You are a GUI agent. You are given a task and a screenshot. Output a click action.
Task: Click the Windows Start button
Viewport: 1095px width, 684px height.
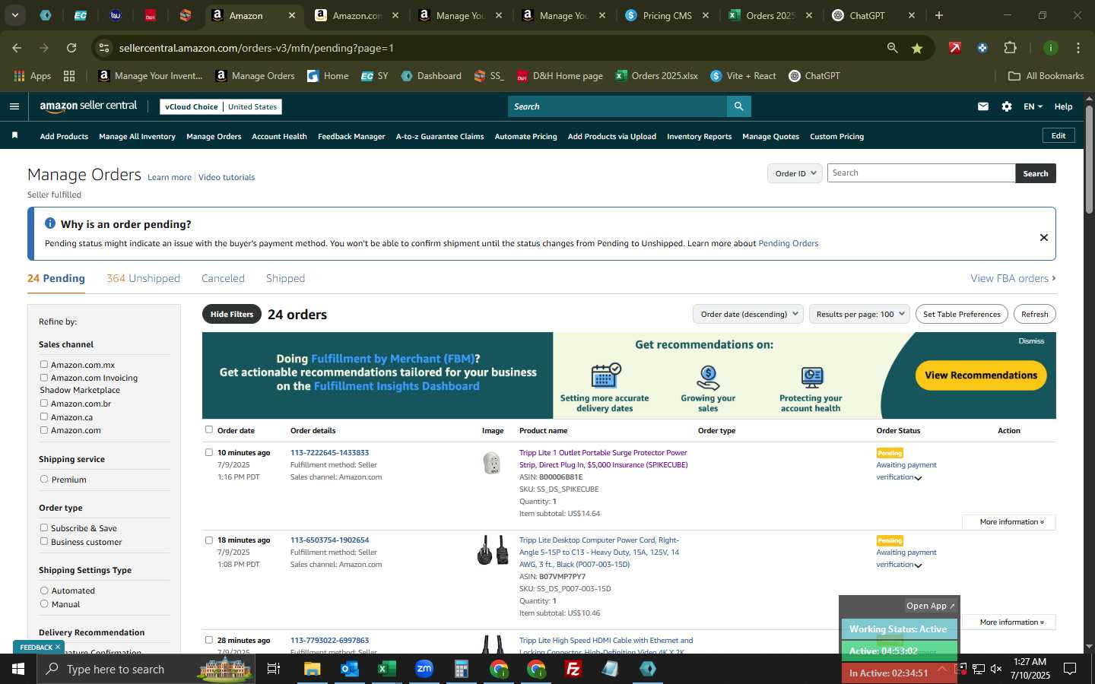point(18,669)
